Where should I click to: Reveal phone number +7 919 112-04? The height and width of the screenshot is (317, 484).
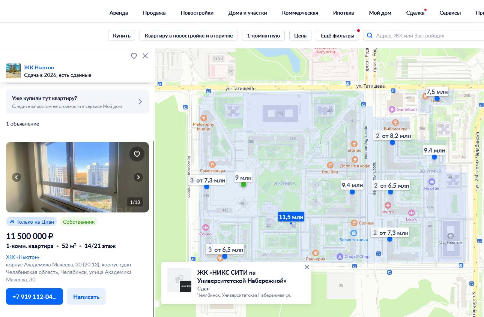[35, 296]
